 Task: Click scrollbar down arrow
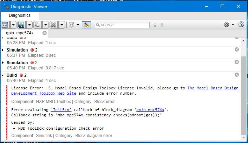(243, 138)
